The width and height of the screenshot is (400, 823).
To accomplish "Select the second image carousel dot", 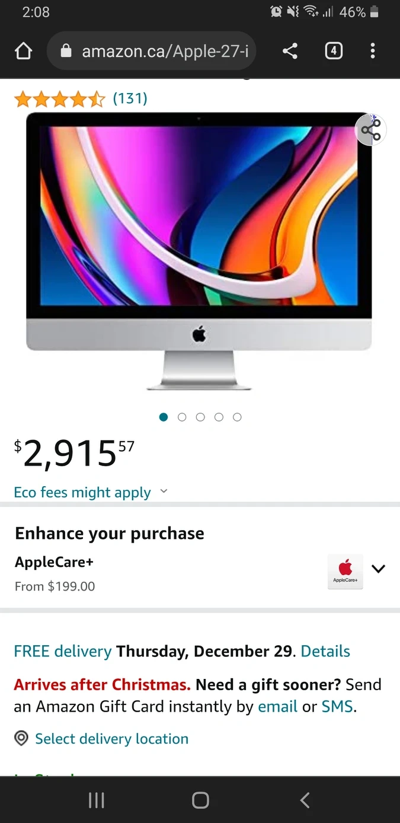I will pyautogui.click(x=182, y=417).
